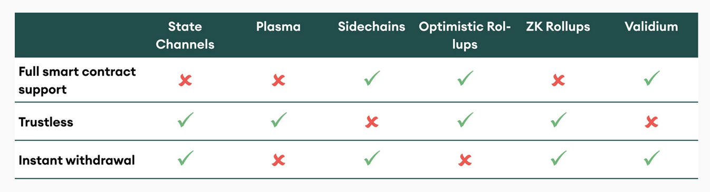Click the green check for Plasma Trustless

(x=279, y=120)
